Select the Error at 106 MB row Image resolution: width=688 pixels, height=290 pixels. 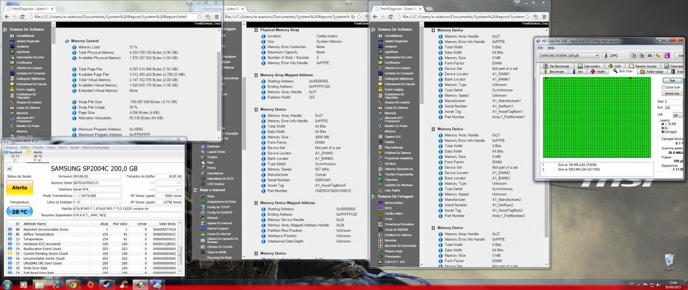596,164
